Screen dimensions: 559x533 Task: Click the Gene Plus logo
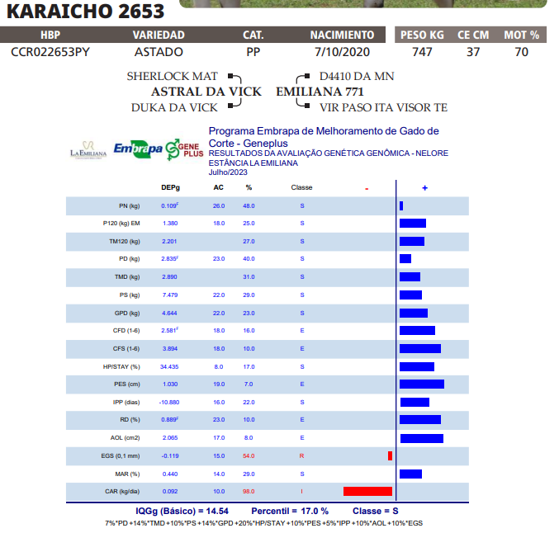184,149
